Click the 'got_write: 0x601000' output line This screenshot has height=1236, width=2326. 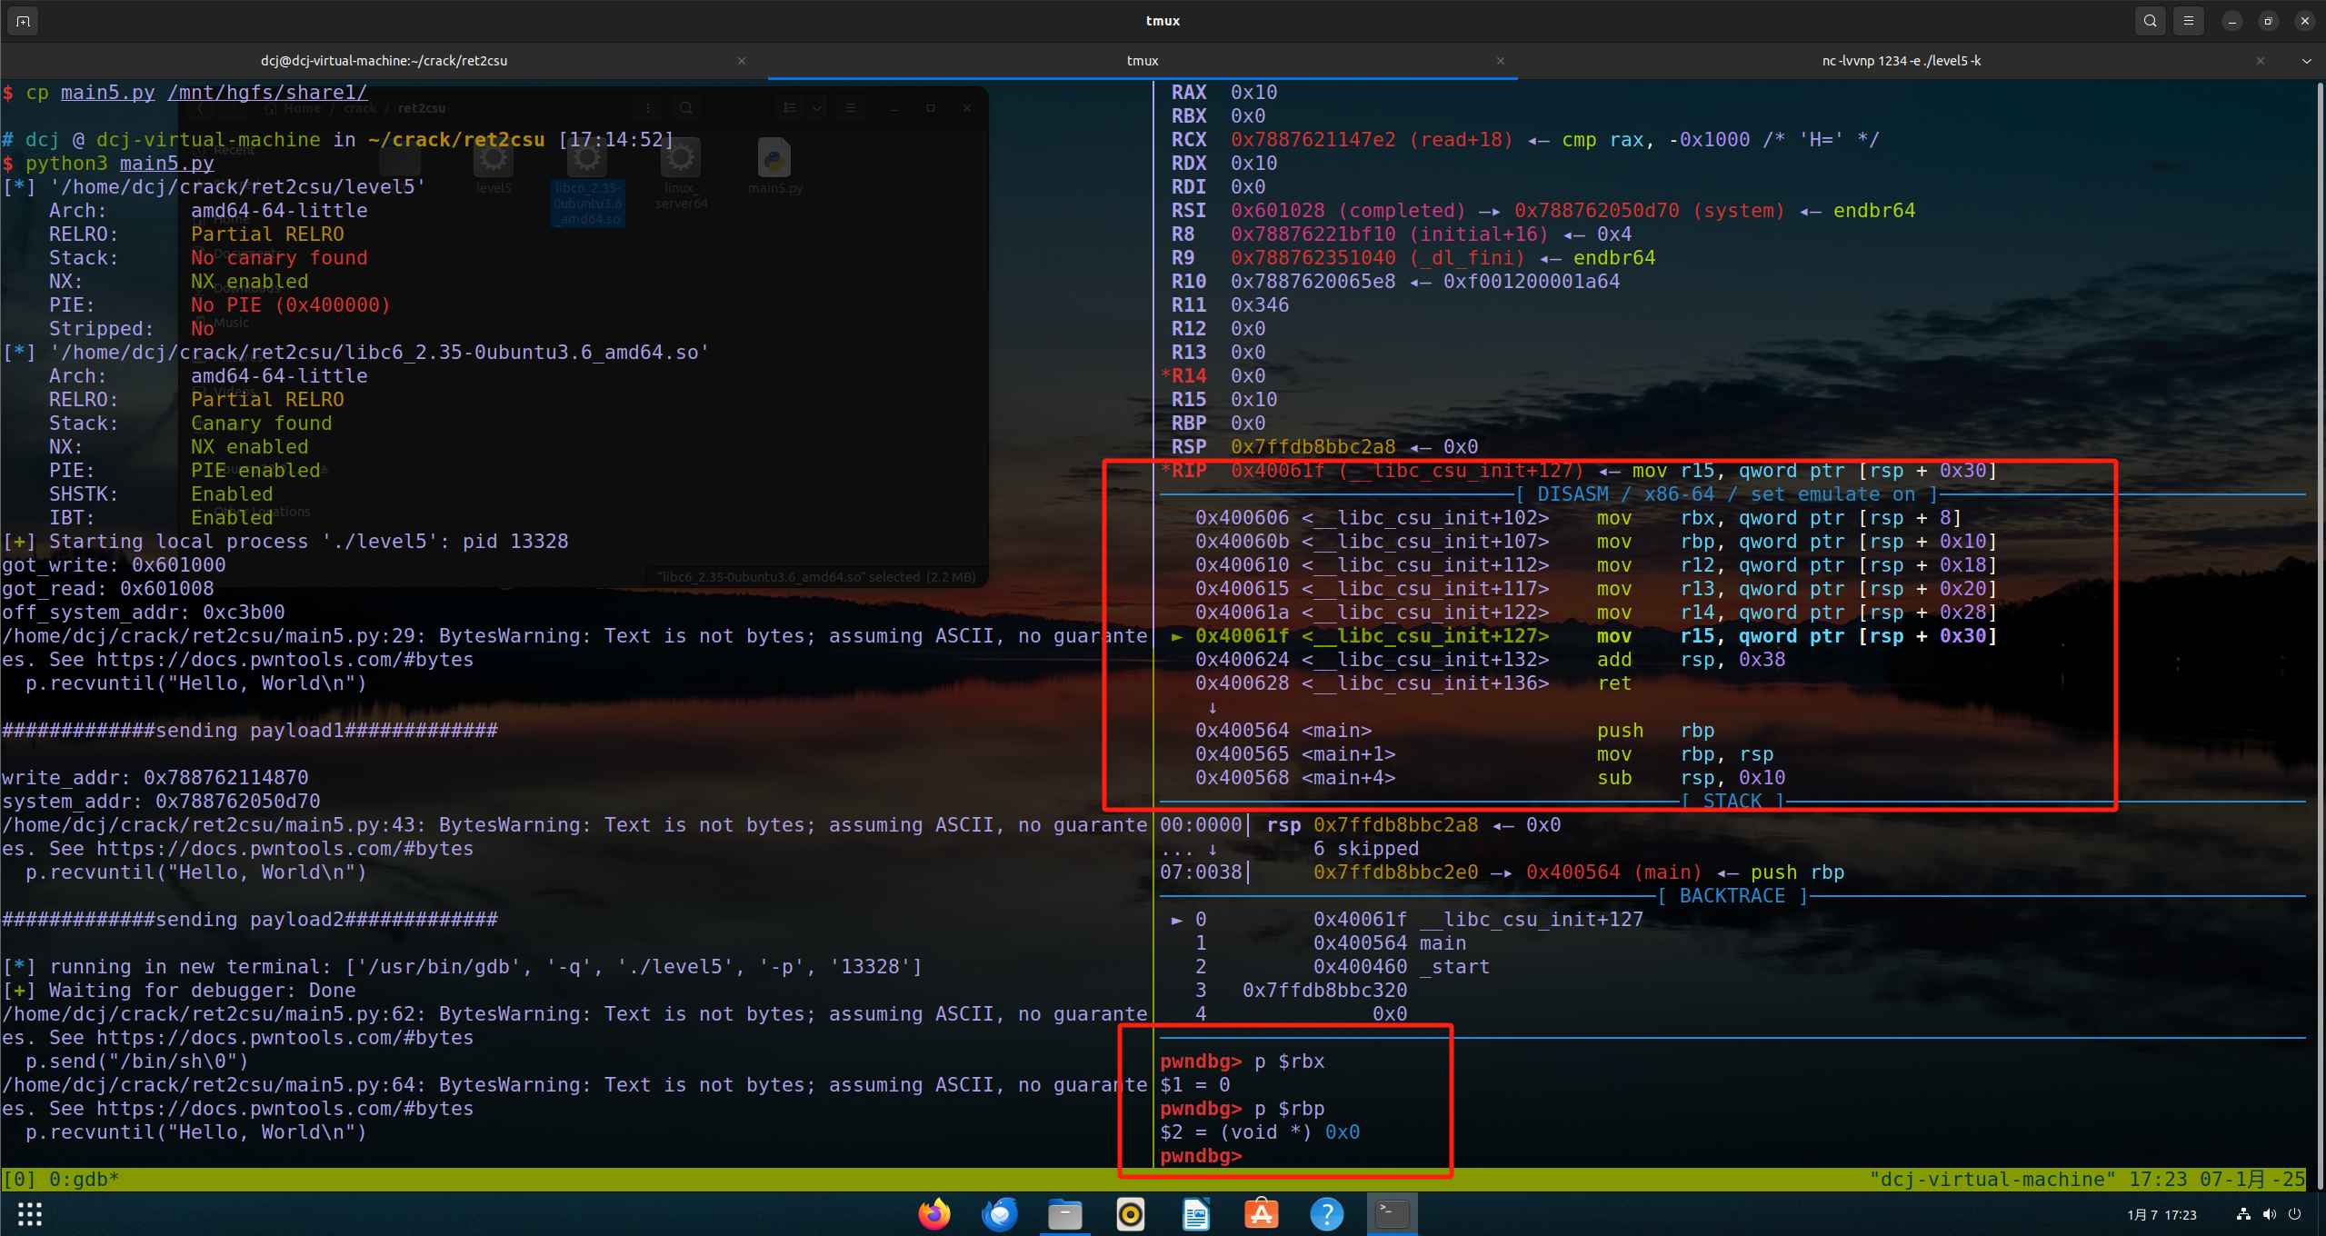pyautogui.click(x=114, y=565)
